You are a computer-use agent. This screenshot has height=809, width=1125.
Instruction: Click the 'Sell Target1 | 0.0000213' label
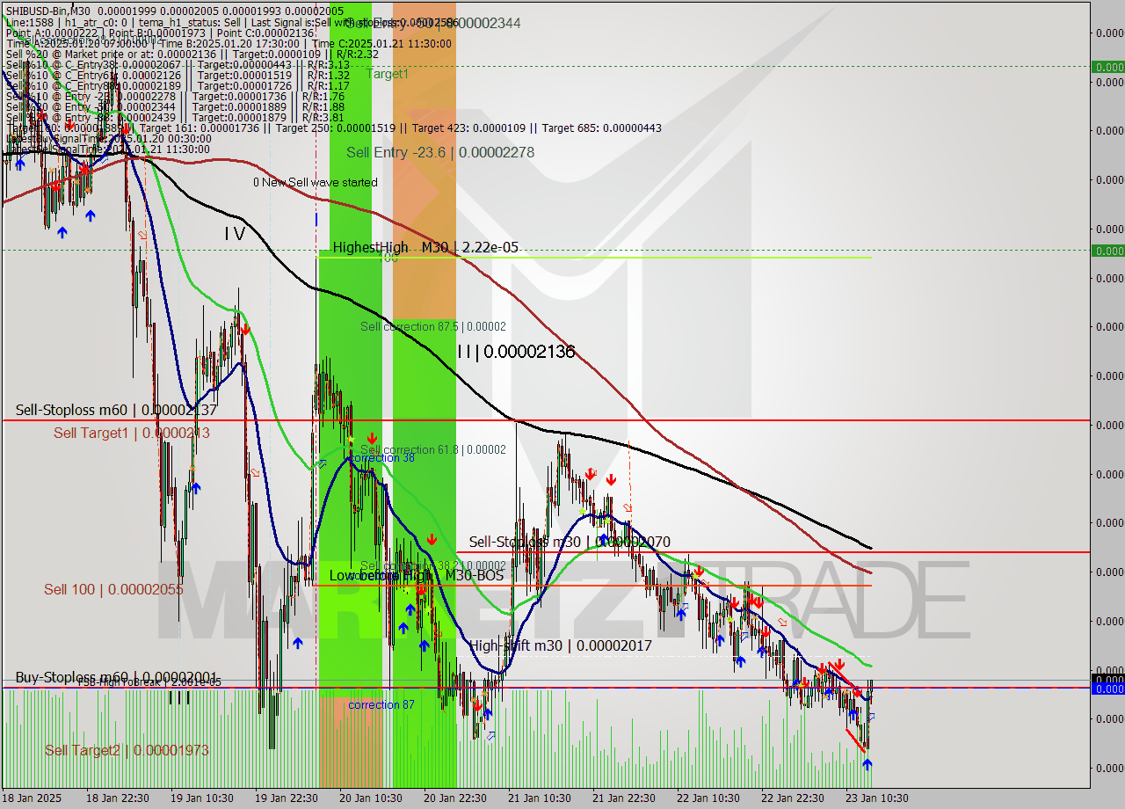132,433
